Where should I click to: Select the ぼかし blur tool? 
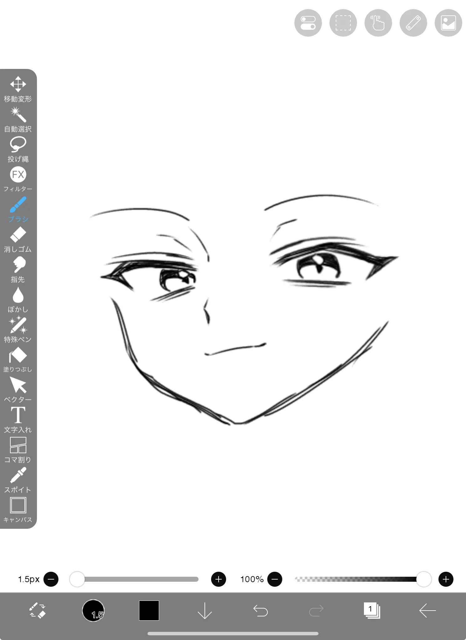pos(18,300)
